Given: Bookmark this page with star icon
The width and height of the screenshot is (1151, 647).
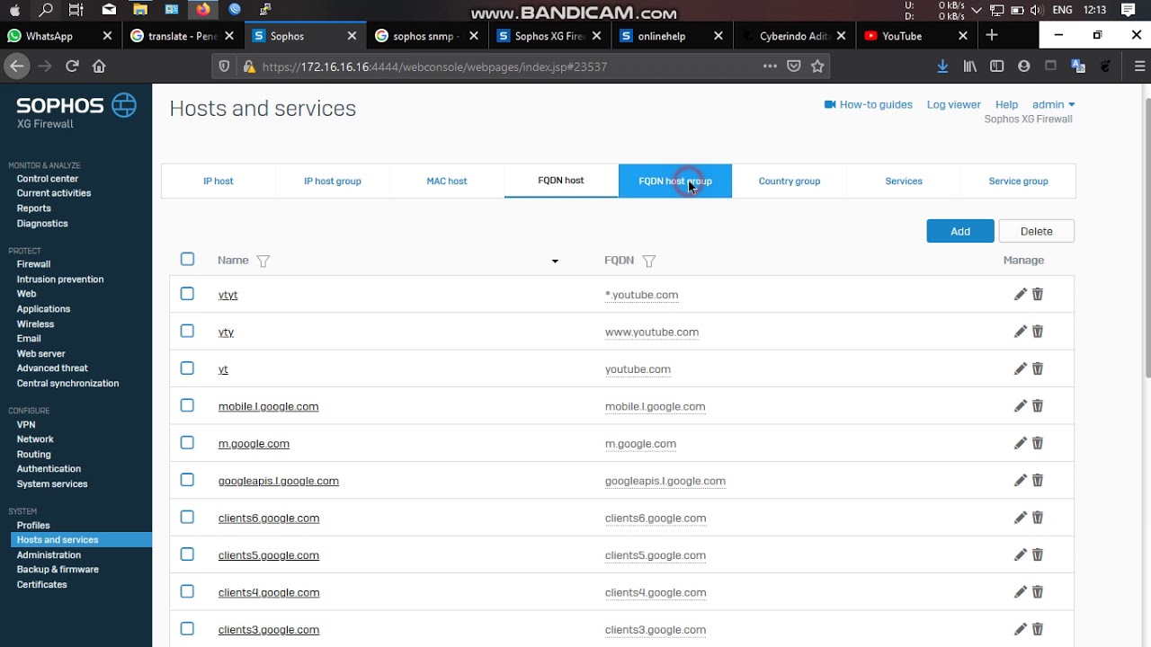Looking at the screenshot, I should point(817,66).
